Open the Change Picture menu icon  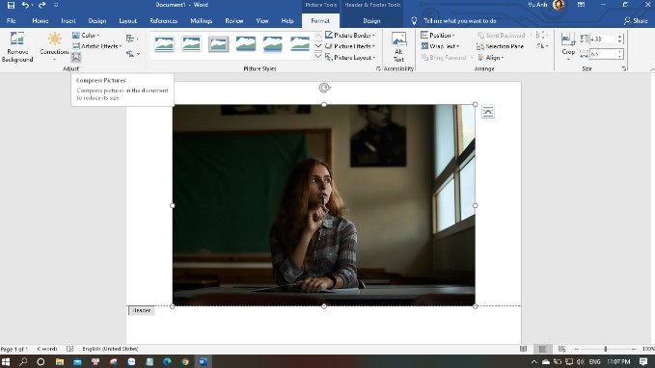132,39
